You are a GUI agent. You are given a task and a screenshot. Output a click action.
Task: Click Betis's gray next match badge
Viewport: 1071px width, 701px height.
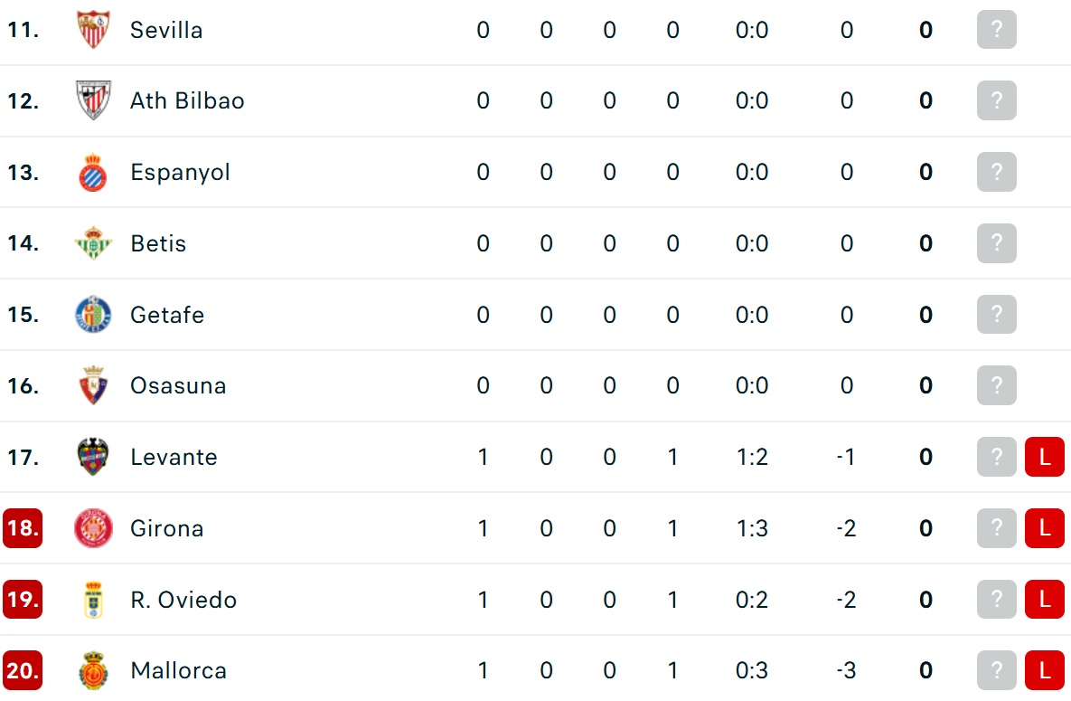[997, 242]
